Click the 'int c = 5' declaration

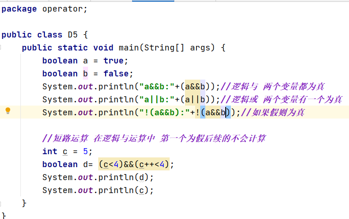67,151
